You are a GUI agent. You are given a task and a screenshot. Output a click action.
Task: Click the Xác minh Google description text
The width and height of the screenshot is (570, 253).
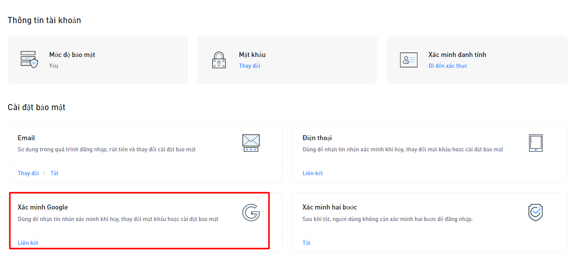118,219
